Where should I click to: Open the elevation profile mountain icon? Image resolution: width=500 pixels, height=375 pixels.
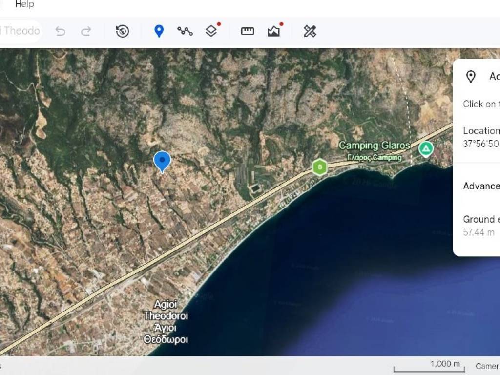tap(274, 31)
